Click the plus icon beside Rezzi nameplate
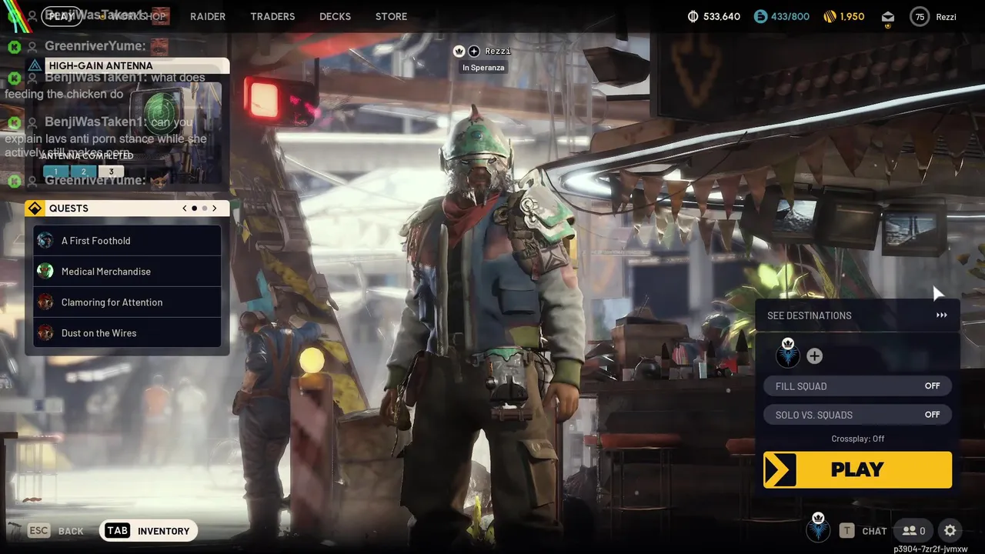985x554 pixels. [474, 51]
